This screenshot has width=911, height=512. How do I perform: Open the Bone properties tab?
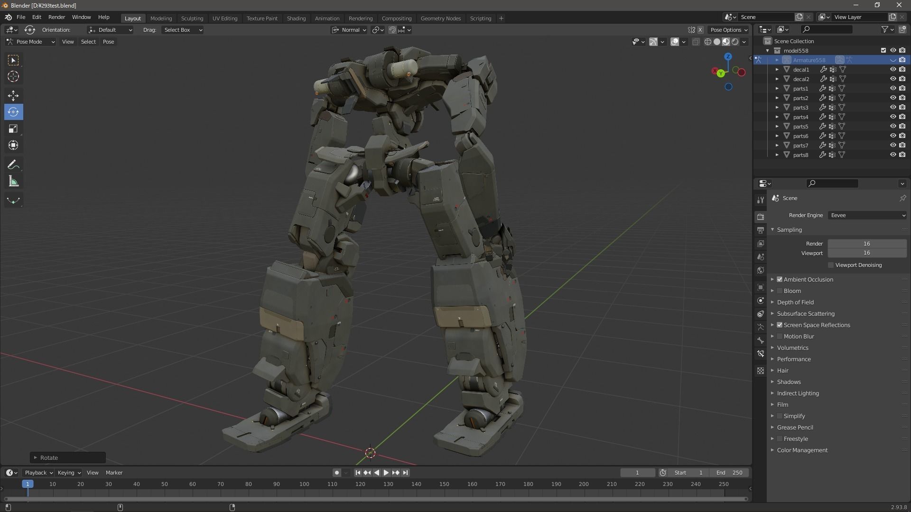point(761,340)
